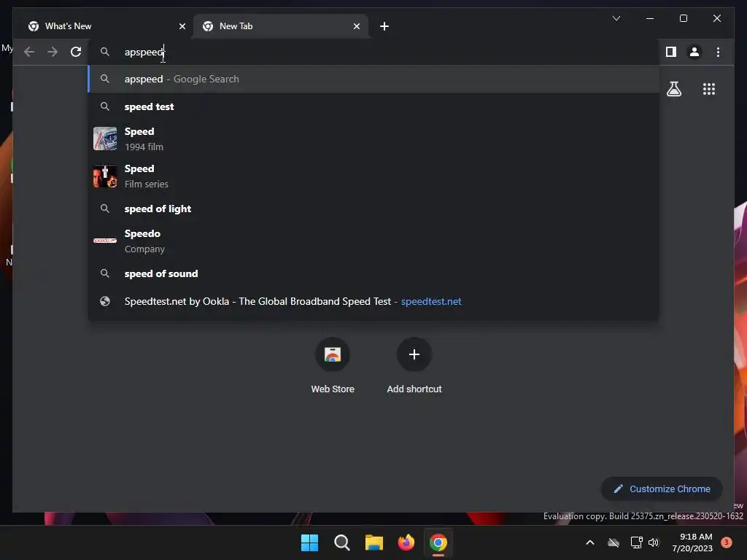747x560 pixels.
Task: Open the Web Store shortcut
Action: pos(333,366)
